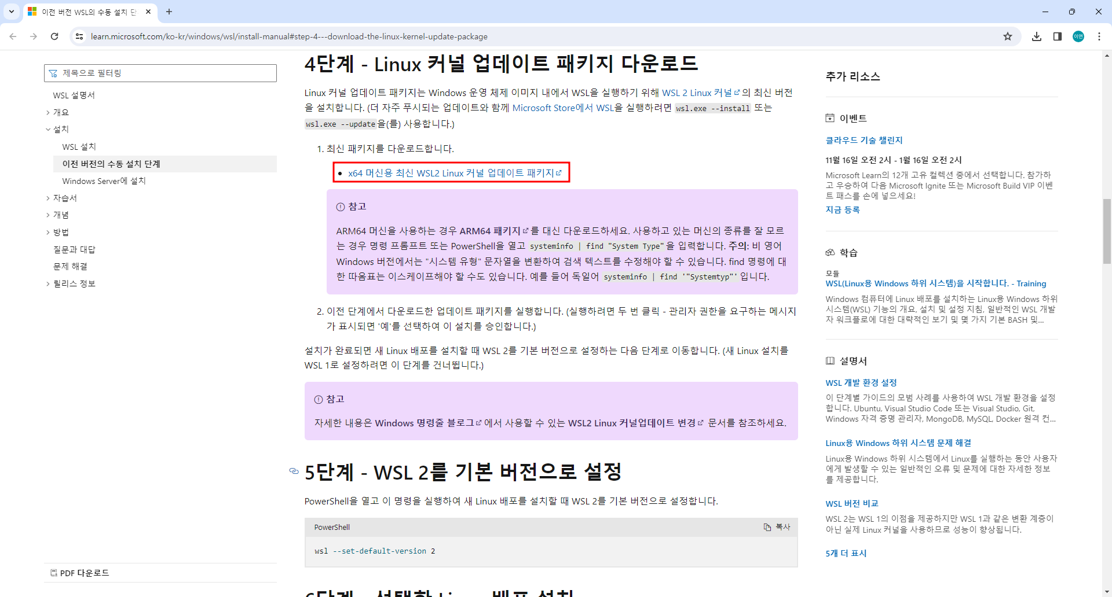Open 클라우드 기술 챌린지 event link
1112x597 pixels.
click(x=864, y=140)
